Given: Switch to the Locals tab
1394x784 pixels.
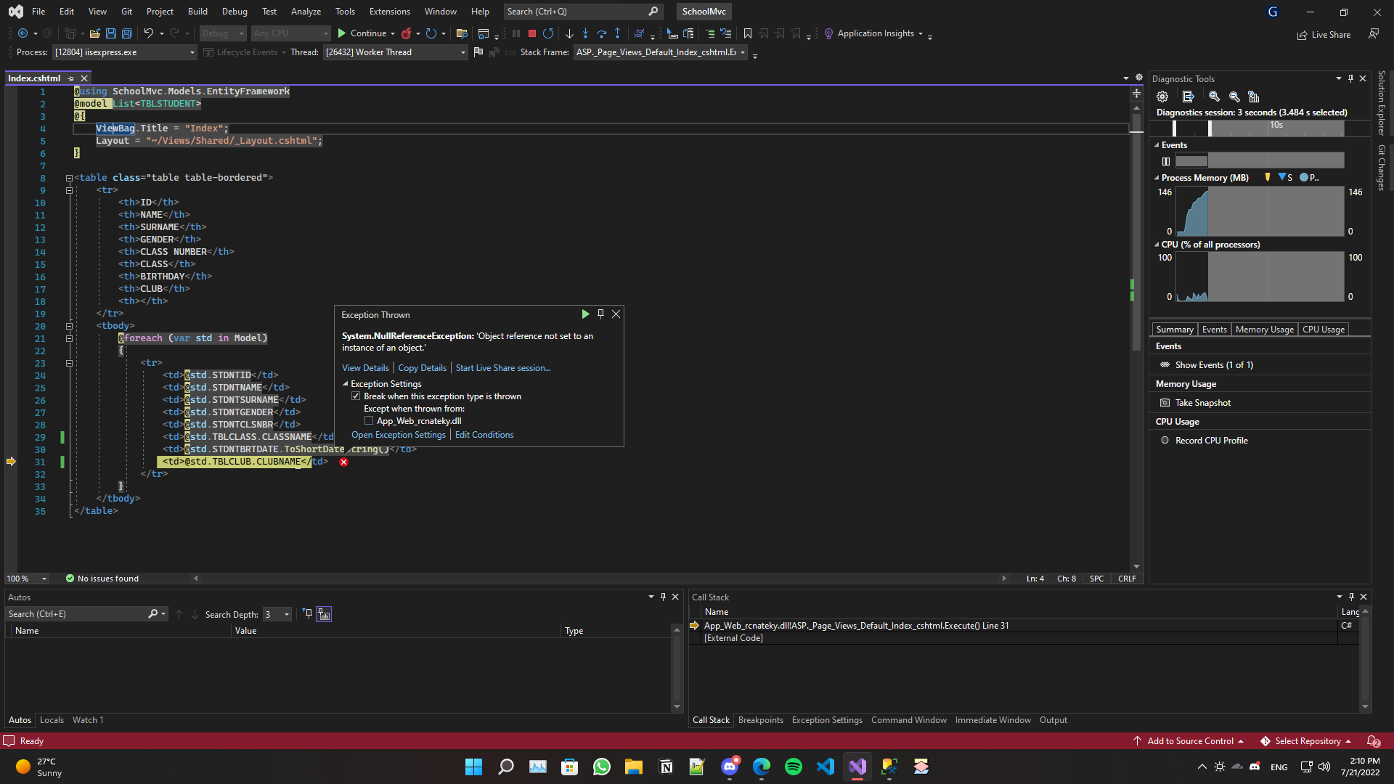Looking at the screenshot, I should tap(52, 720).
